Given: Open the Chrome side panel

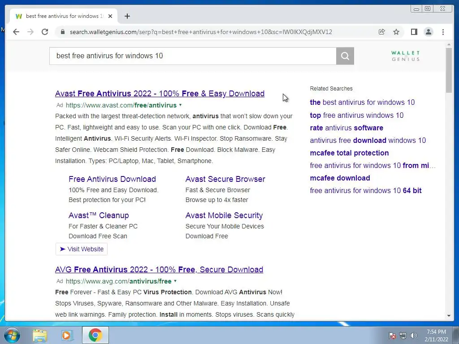Looking at the screenshot, I should (414, 32).
